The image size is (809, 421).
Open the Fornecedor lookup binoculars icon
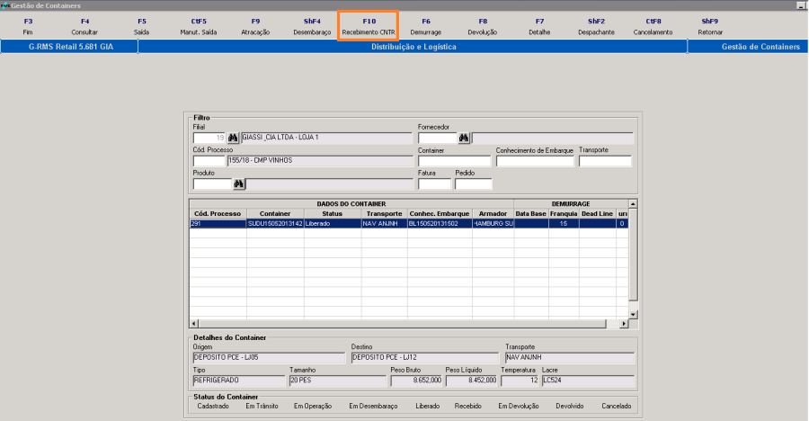click(x=464, y=138)
